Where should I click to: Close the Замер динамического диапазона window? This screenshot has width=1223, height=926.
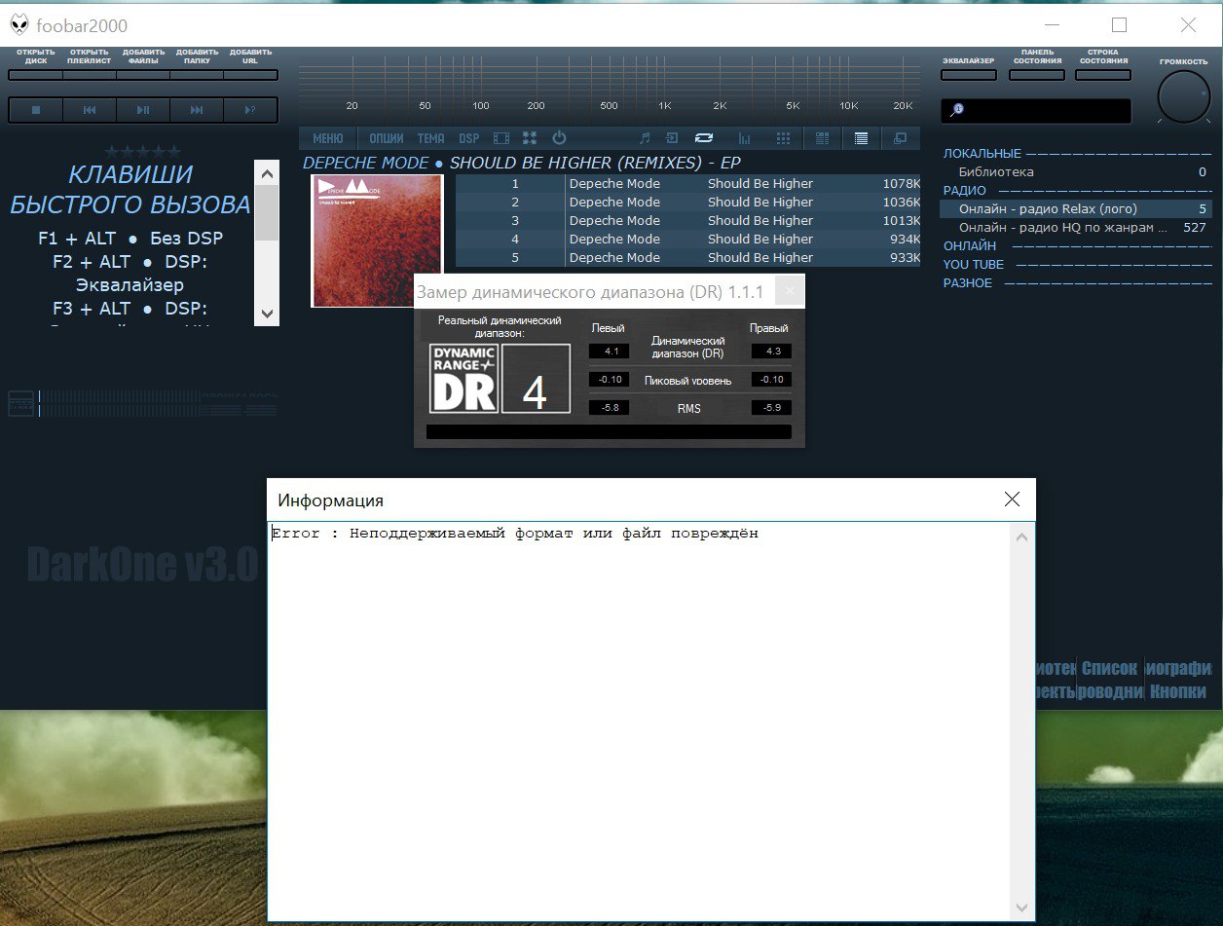(x=790, y=291)
